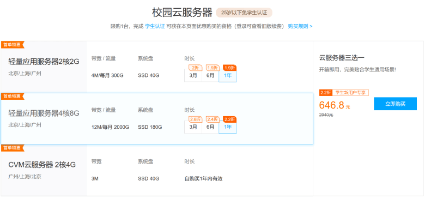
Task: Click the 学生新用户专享 label
Action: (x=350, y=93)
